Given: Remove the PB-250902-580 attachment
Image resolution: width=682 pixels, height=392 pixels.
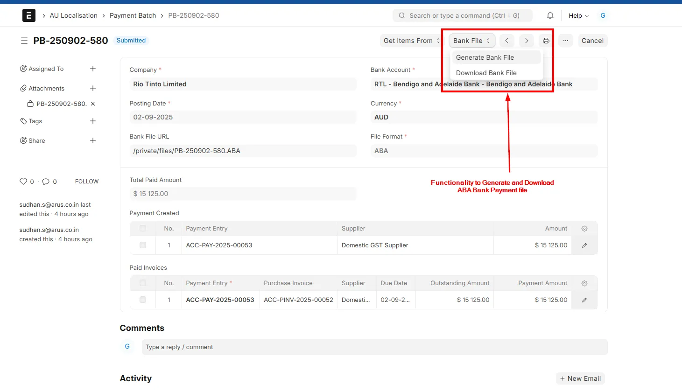Looking at the screenshot, I should pyautogui.click(x=93, y=104).
